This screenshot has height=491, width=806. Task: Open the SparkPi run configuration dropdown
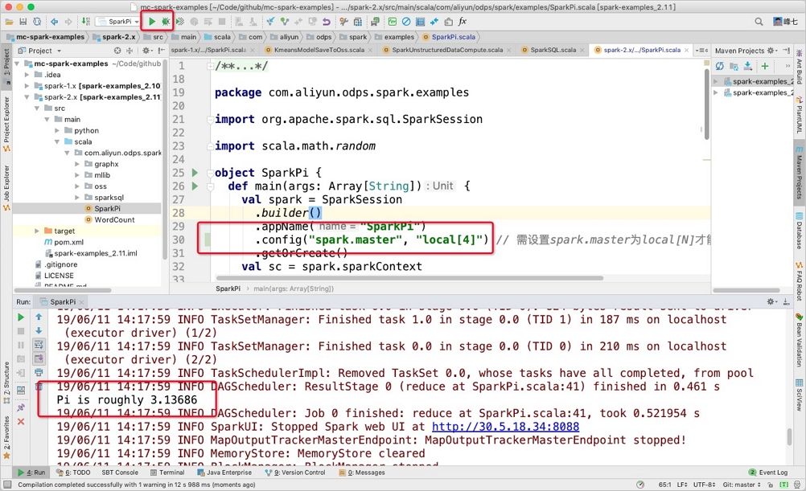point(117,22)
